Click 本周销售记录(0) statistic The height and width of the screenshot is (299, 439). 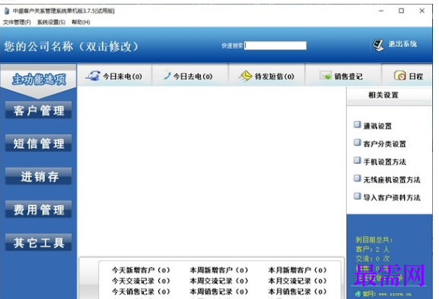click(219, 291)
